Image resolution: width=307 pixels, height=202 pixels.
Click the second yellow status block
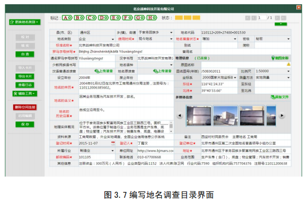tap(187, 18)
